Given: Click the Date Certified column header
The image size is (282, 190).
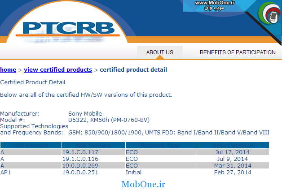Looking at the screenshot, I should [x=232, y=146].
